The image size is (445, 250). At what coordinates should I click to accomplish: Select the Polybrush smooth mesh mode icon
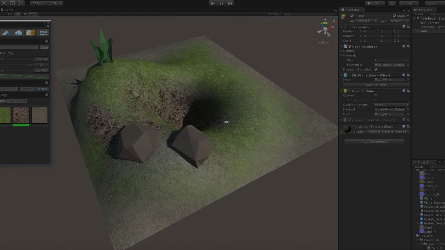(x=6, y=33)
